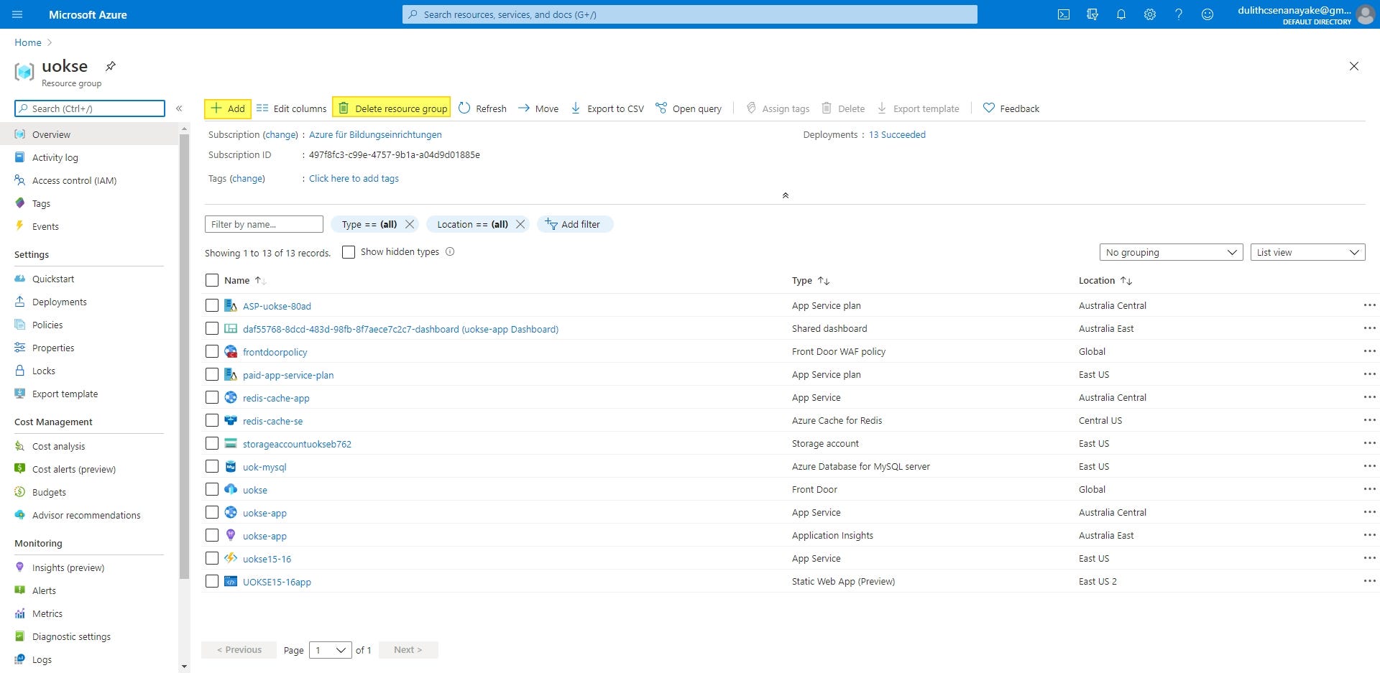Focus the Filter by name field
Image resolution: width=1380 pixels, height=673 pixels.
click(x=264, y=224)
